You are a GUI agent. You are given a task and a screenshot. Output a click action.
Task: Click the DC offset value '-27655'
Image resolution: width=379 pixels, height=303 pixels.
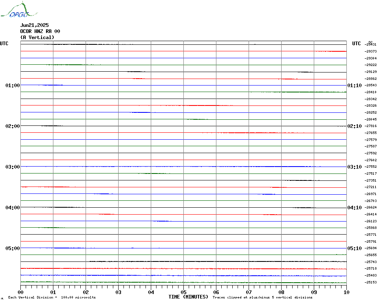(x=370, y=133)
